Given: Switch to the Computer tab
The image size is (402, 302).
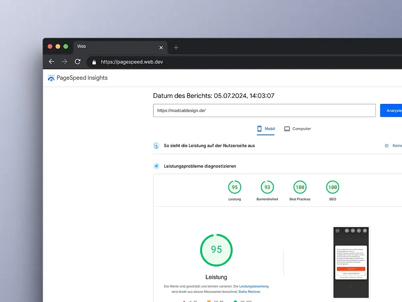Looking at the screenshot, I should click(297, 129).
